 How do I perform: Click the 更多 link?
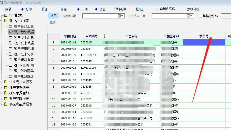click(x=53, y=22)
